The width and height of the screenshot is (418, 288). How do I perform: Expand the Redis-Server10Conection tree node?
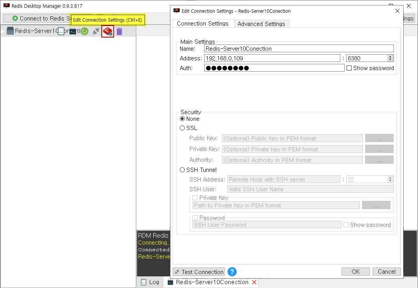(x=3, y=31)
